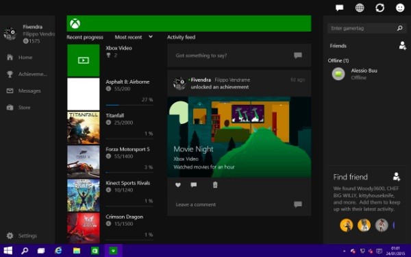Open the notifications icon in system tray
The height and width of the screenshot is (257, 411).
coord(379,251)
